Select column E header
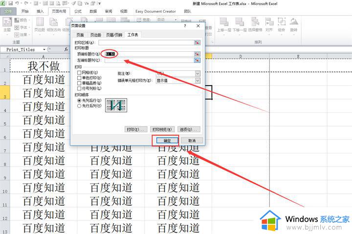 coord(298,56)
